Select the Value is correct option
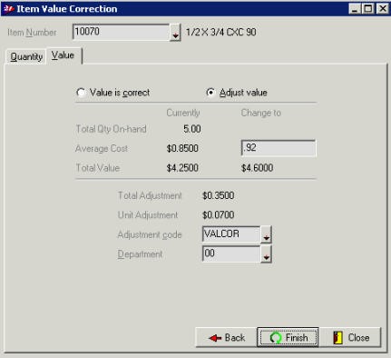 (81, 93)
